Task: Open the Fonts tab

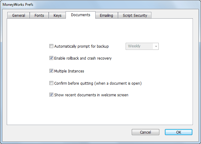Action: click(x=39, y=15)
